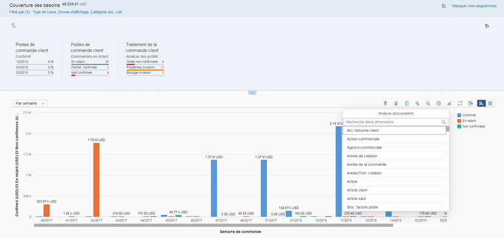Click icon beside Masquer mini-diagrammes
The height and width of the screenshot is (238, 504).
pyautogui.click(x=444, y=6)
